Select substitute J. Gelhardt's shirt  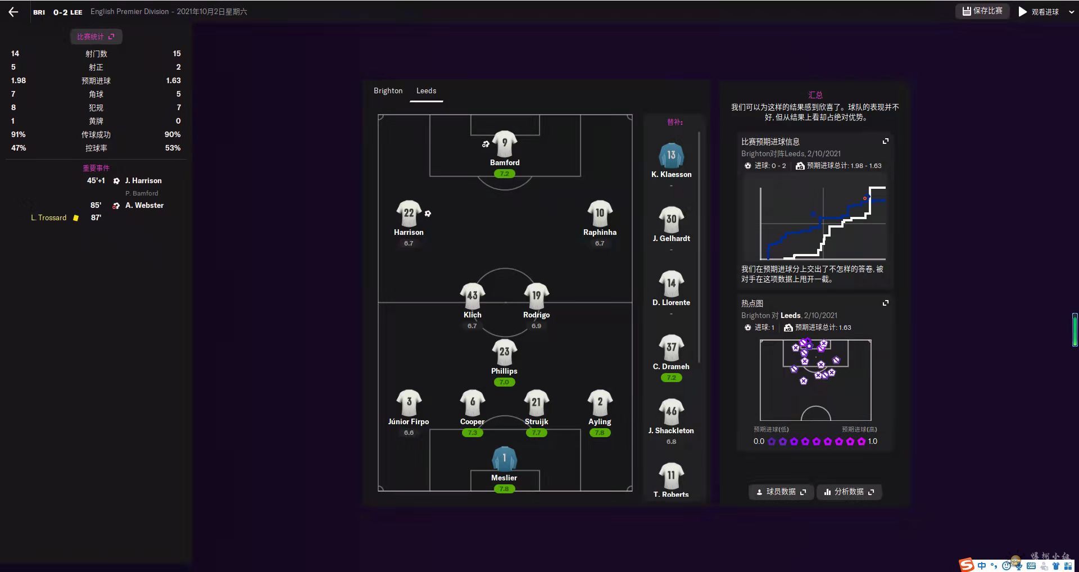[671, 220]
